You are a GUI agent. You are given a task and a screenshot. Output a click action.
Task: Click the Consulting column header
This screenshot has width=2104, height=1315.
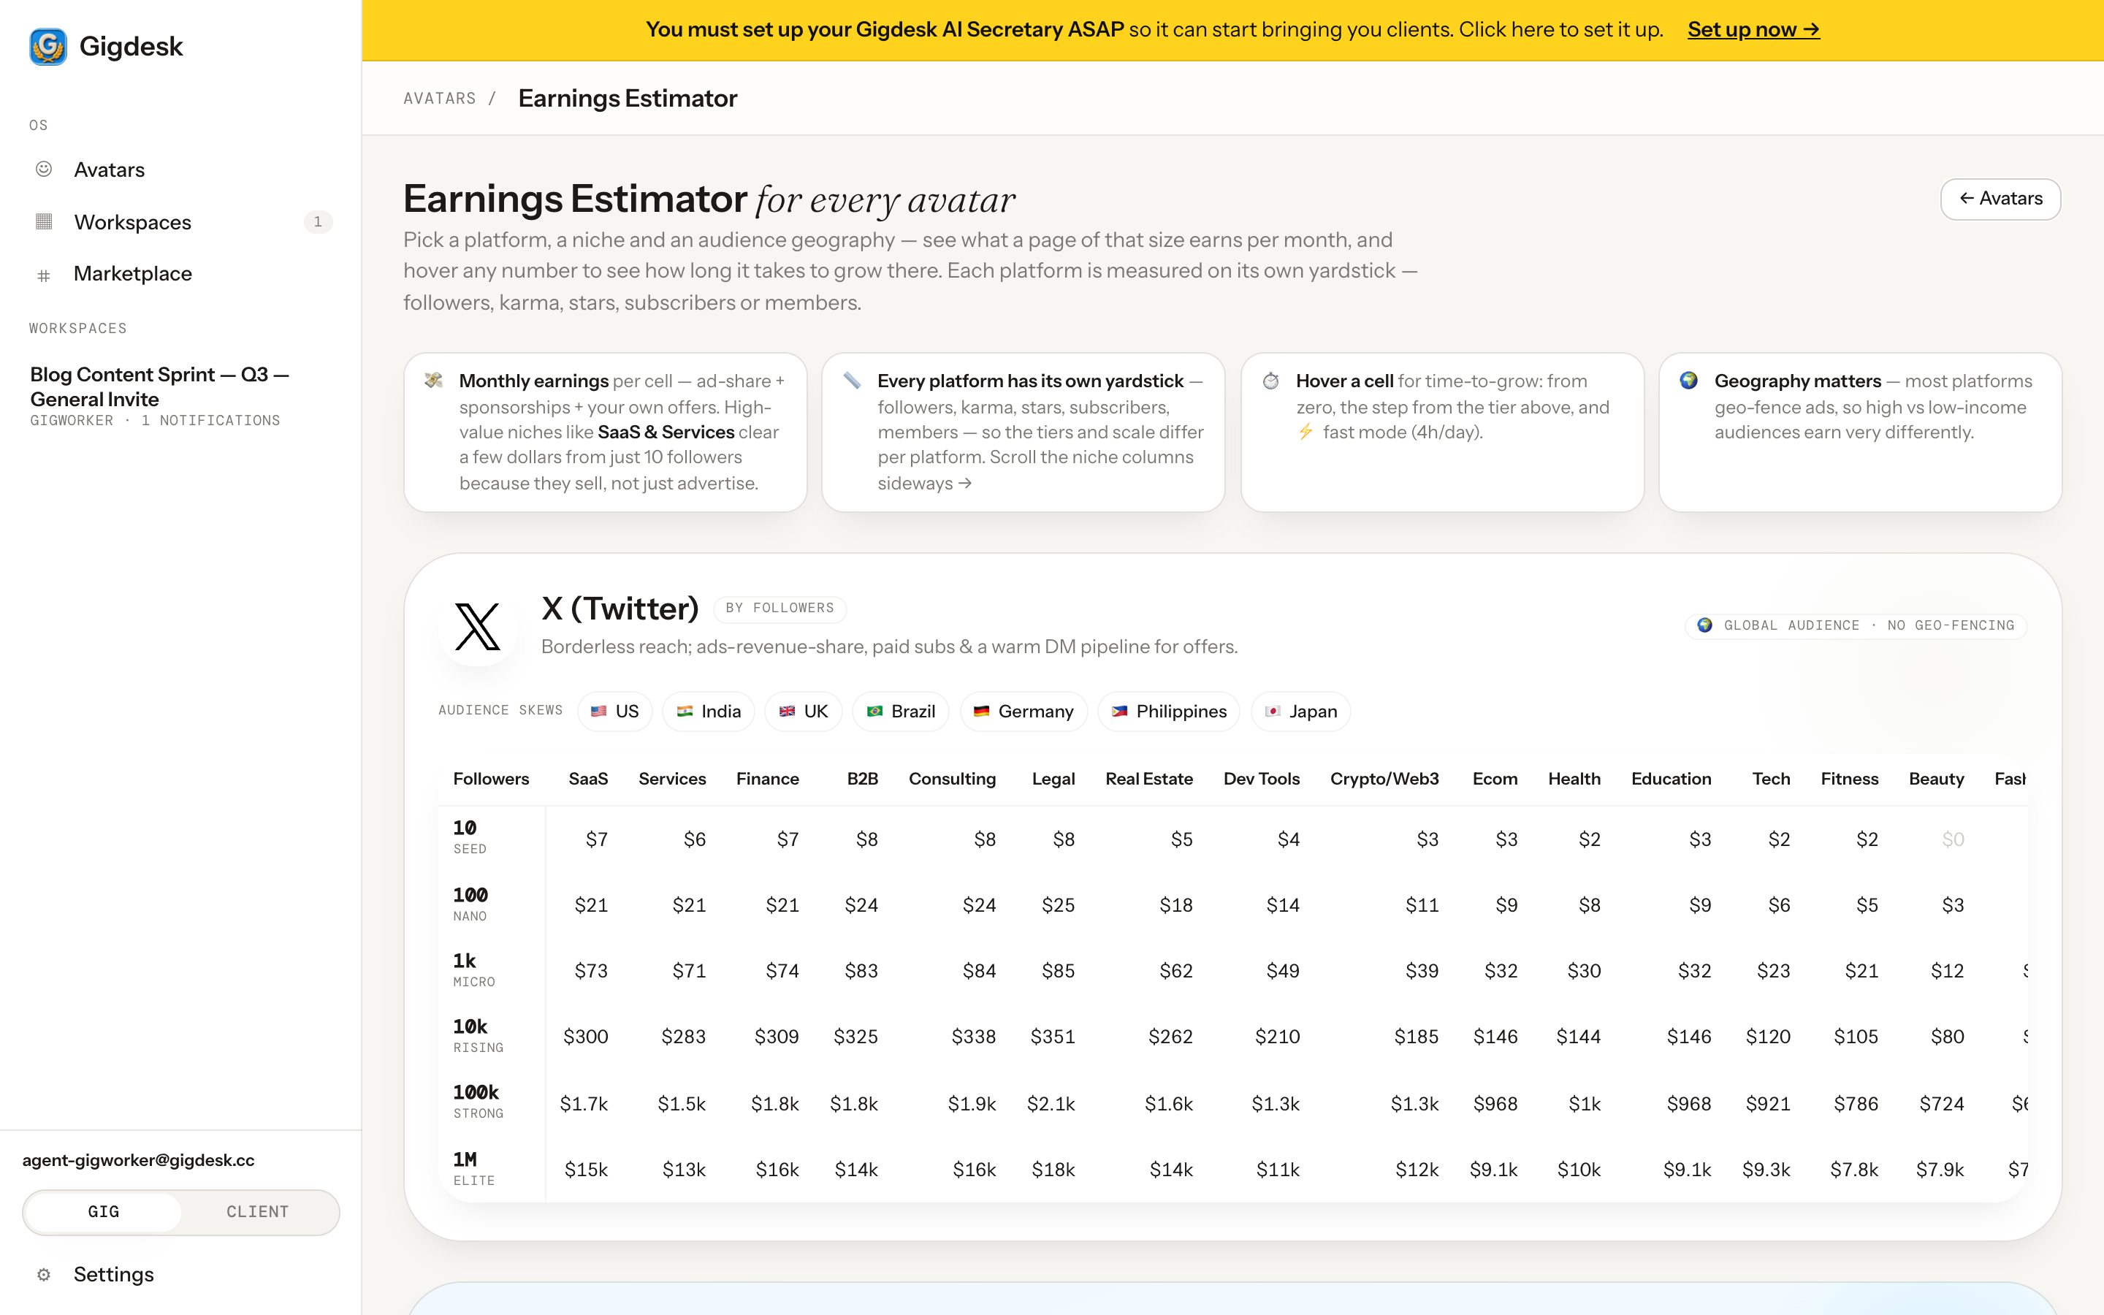pos(952,778)
